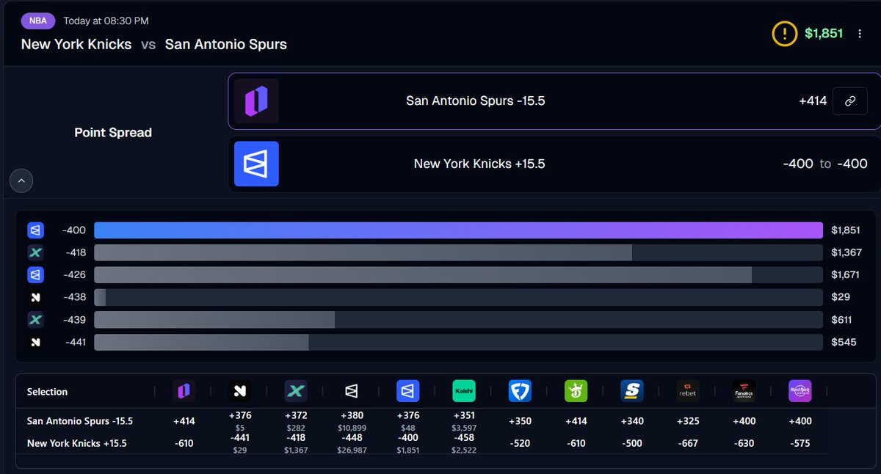Screen dimensions: 881x474
Task: Click the +376 cell with $48
Action: (x=407, y=420)
